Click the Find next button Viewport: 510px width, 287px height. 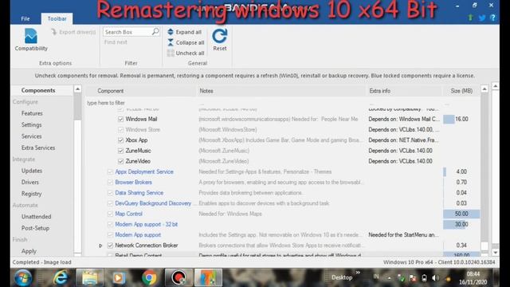(x=116, y=42)
